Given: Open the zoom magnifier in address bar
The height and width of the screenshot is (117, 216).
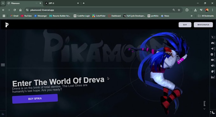Looking at the screenshot, I should 174,10.
